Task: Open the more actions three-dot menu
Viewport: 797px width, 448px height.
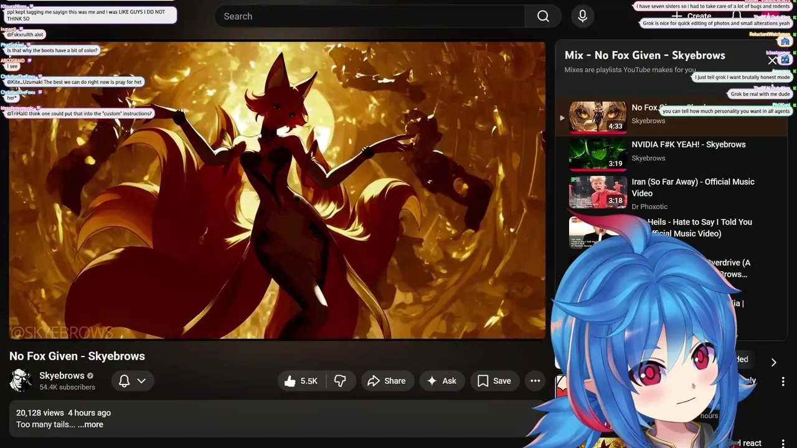Action: [535, 381]
